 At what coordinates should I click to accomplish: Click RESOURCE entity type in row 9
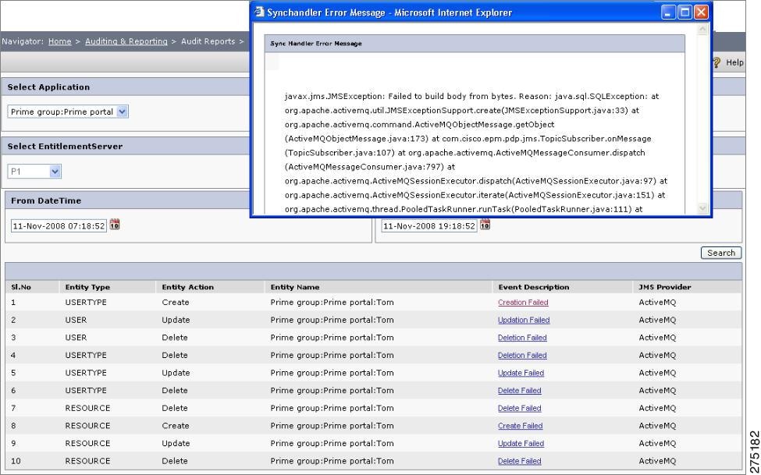[87, 444]
